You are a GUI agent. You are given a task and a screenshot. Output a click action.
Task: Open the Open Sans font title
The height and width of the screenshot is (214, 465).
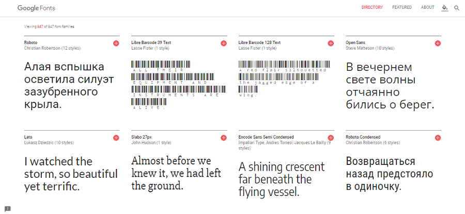click(356, 42)
